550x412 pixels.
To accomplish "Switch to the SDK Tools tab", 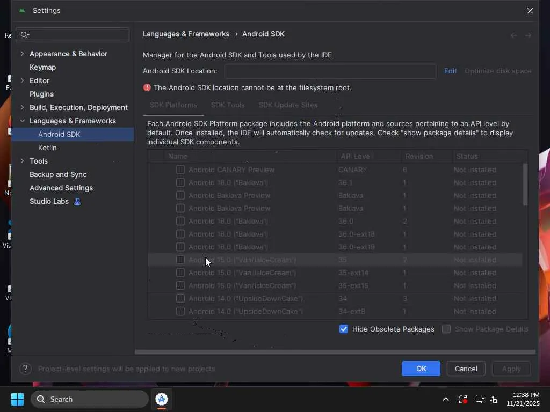I will (228, 105).
